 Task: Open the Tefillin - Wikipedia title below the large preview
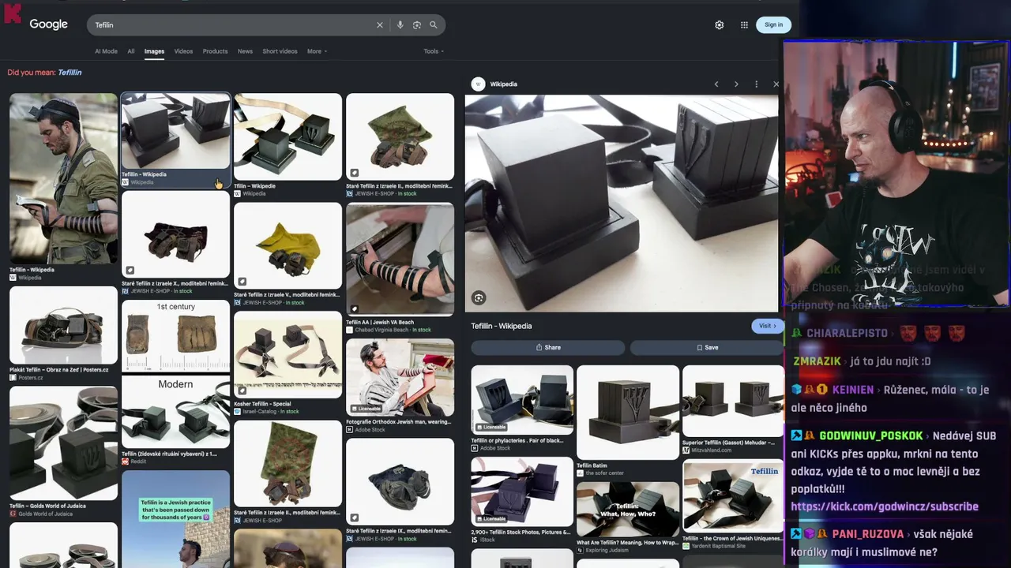coord(502,326)
